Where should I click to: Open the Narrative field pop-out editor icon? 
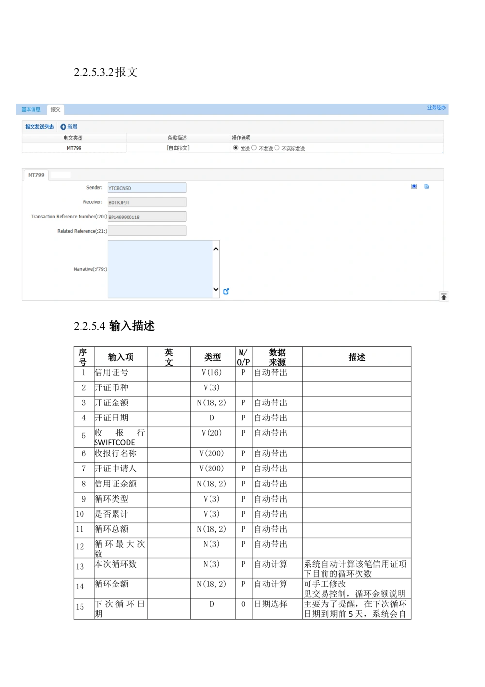226,291
